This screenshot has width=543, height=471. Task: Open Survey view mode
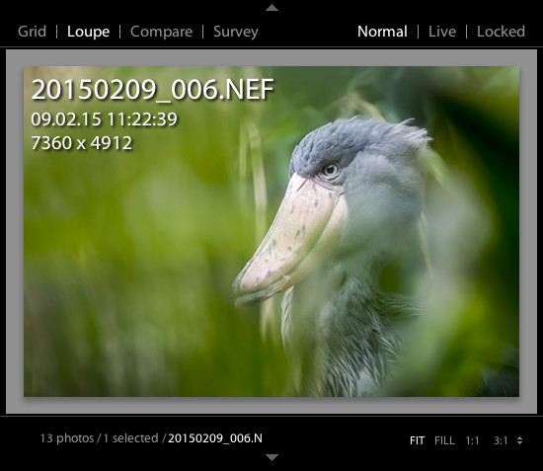[236, 32]
